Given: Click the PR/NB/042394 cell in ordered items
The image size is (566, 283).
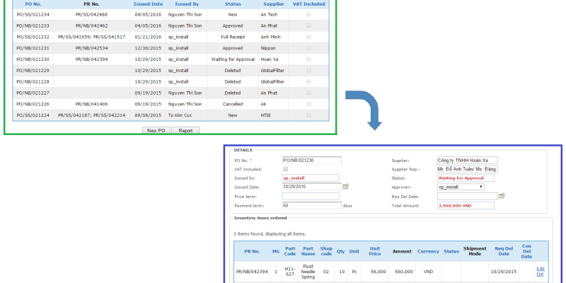Looking at the screenshot, I should (x=252, y=272).
